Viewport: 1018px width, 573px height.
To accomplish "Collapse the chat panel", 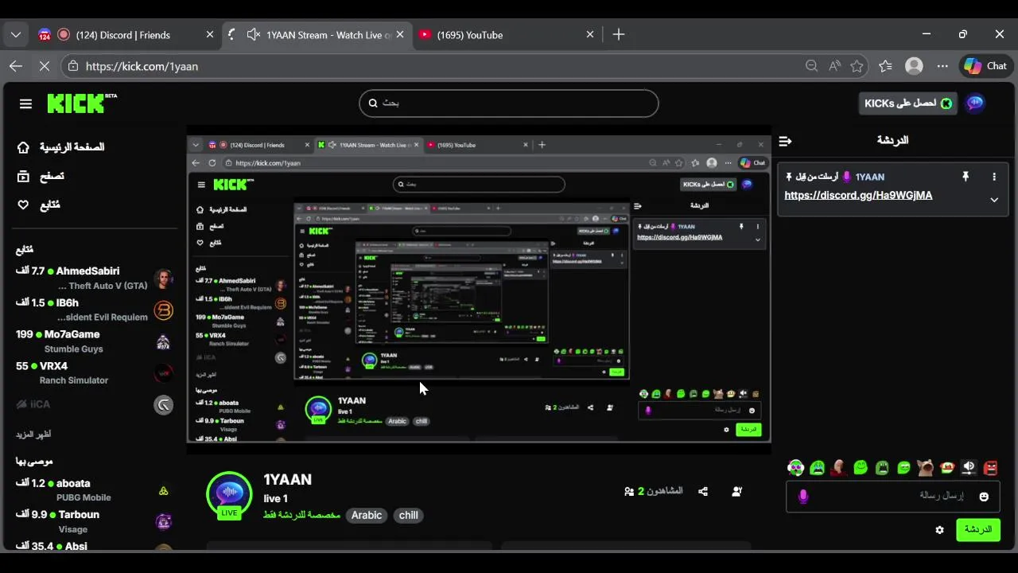I will (x=785, y=141).
